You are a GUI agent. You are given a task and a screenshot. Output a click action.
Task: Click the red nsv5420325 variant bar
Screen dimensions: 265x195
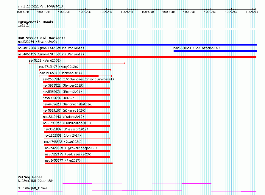(x=78, y=151)
